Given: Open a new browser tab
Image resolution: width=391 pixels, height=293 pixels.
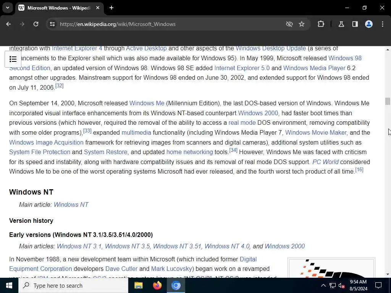Looking at the screenshot, I should click(111, 8).
